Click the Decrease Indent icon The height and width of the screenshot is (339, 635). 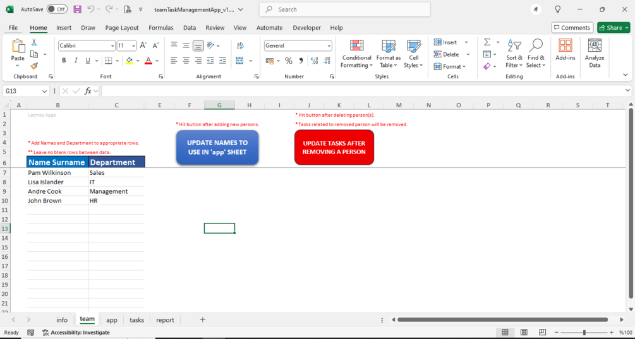coord(210,61)
